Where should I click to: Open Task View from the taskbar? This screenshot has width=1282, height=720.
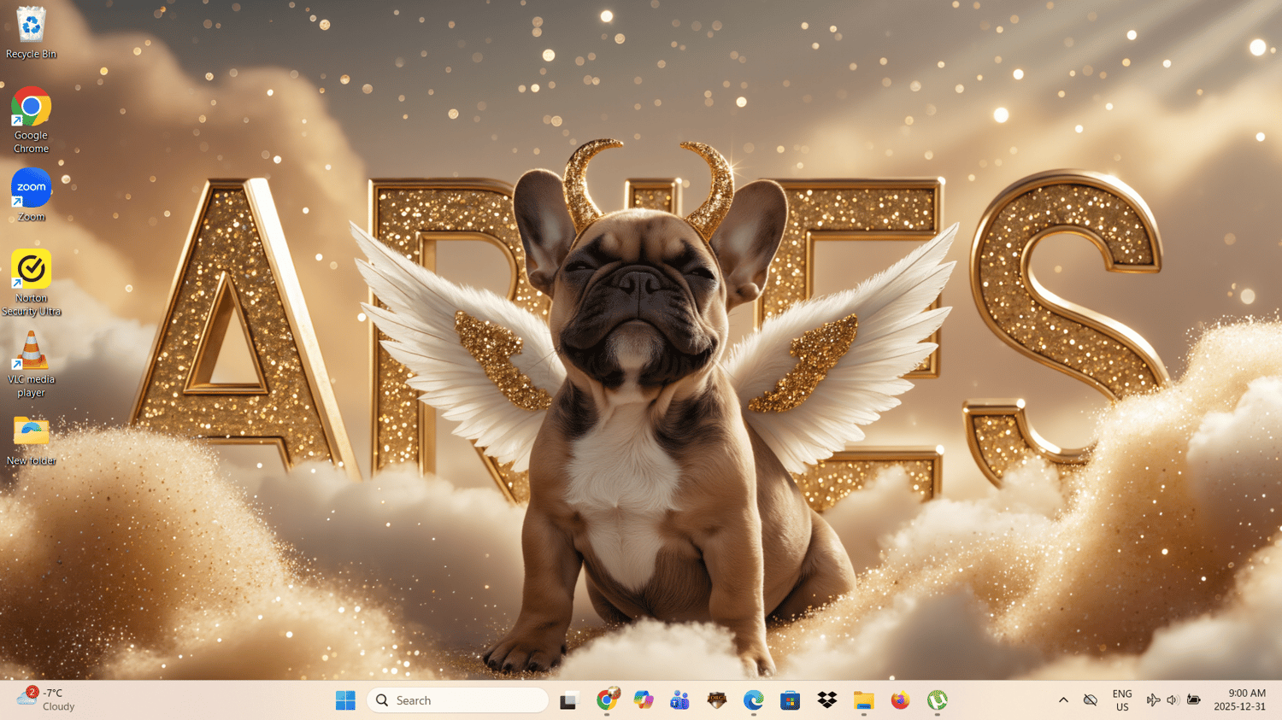pyautogui.click(x=569, y=700)
